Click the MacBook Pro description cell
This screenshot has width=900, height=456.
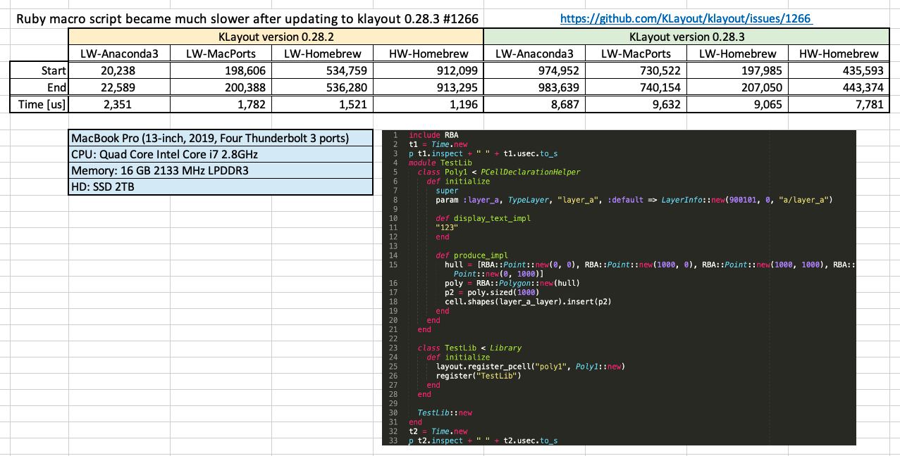(220, 139)
